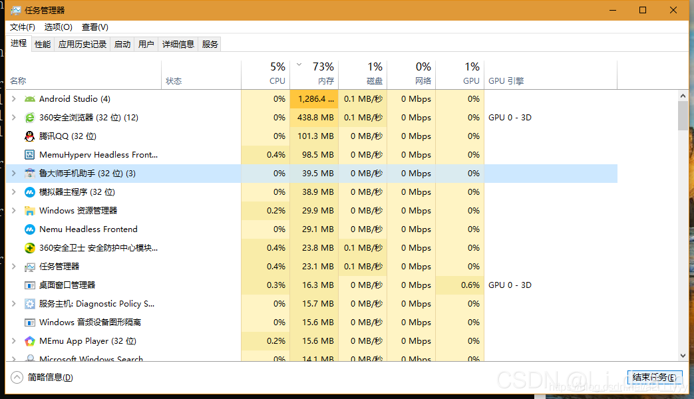Click the 任务管理器 process row icon
The width and height of the screenshot is (694, 399).
[x=30, y=267]
